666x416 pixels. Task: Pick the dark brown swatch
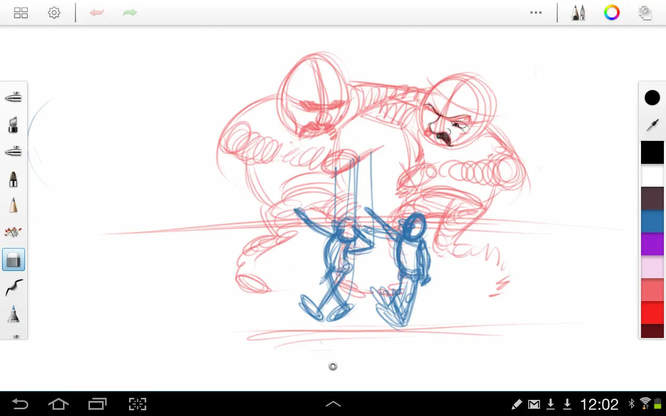[x=652, y=198]
